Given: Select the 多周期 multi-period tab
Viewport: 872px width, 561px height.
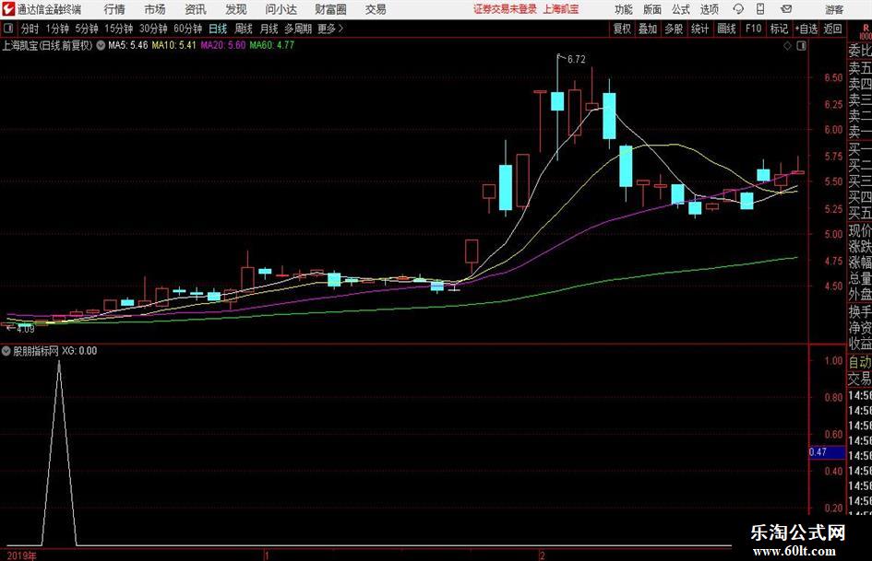Looking at the screenshot, I should coord(298,29).
